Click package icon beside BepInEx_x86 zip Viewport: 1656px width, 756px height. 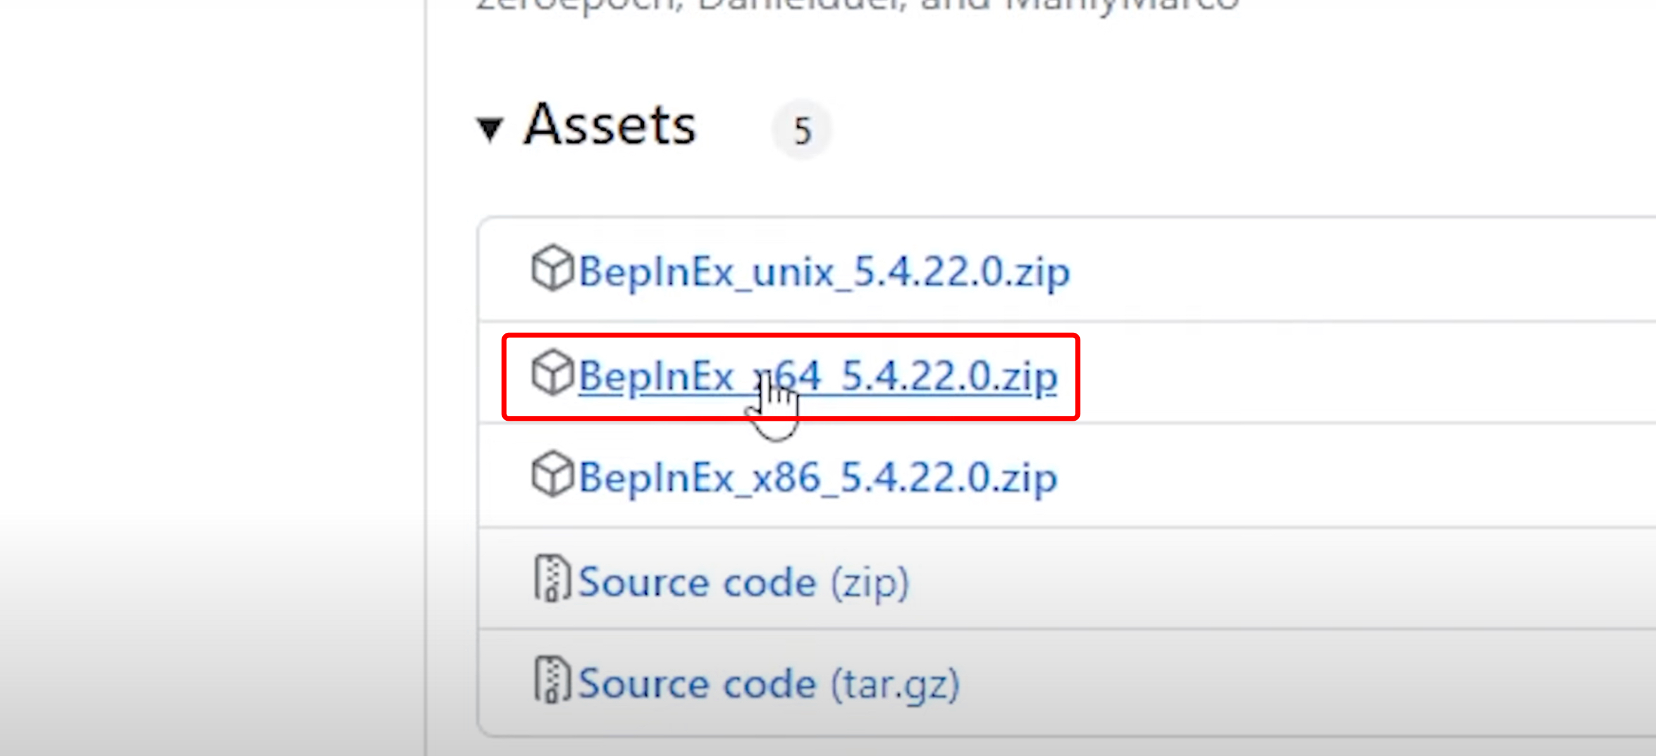552,474
